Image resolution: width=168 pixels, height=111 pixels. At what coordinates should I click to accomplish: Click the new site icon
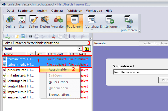coord(8,37)
